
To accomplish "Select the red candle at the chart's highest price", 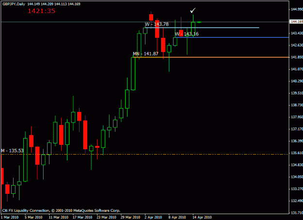I will point(151,17).
